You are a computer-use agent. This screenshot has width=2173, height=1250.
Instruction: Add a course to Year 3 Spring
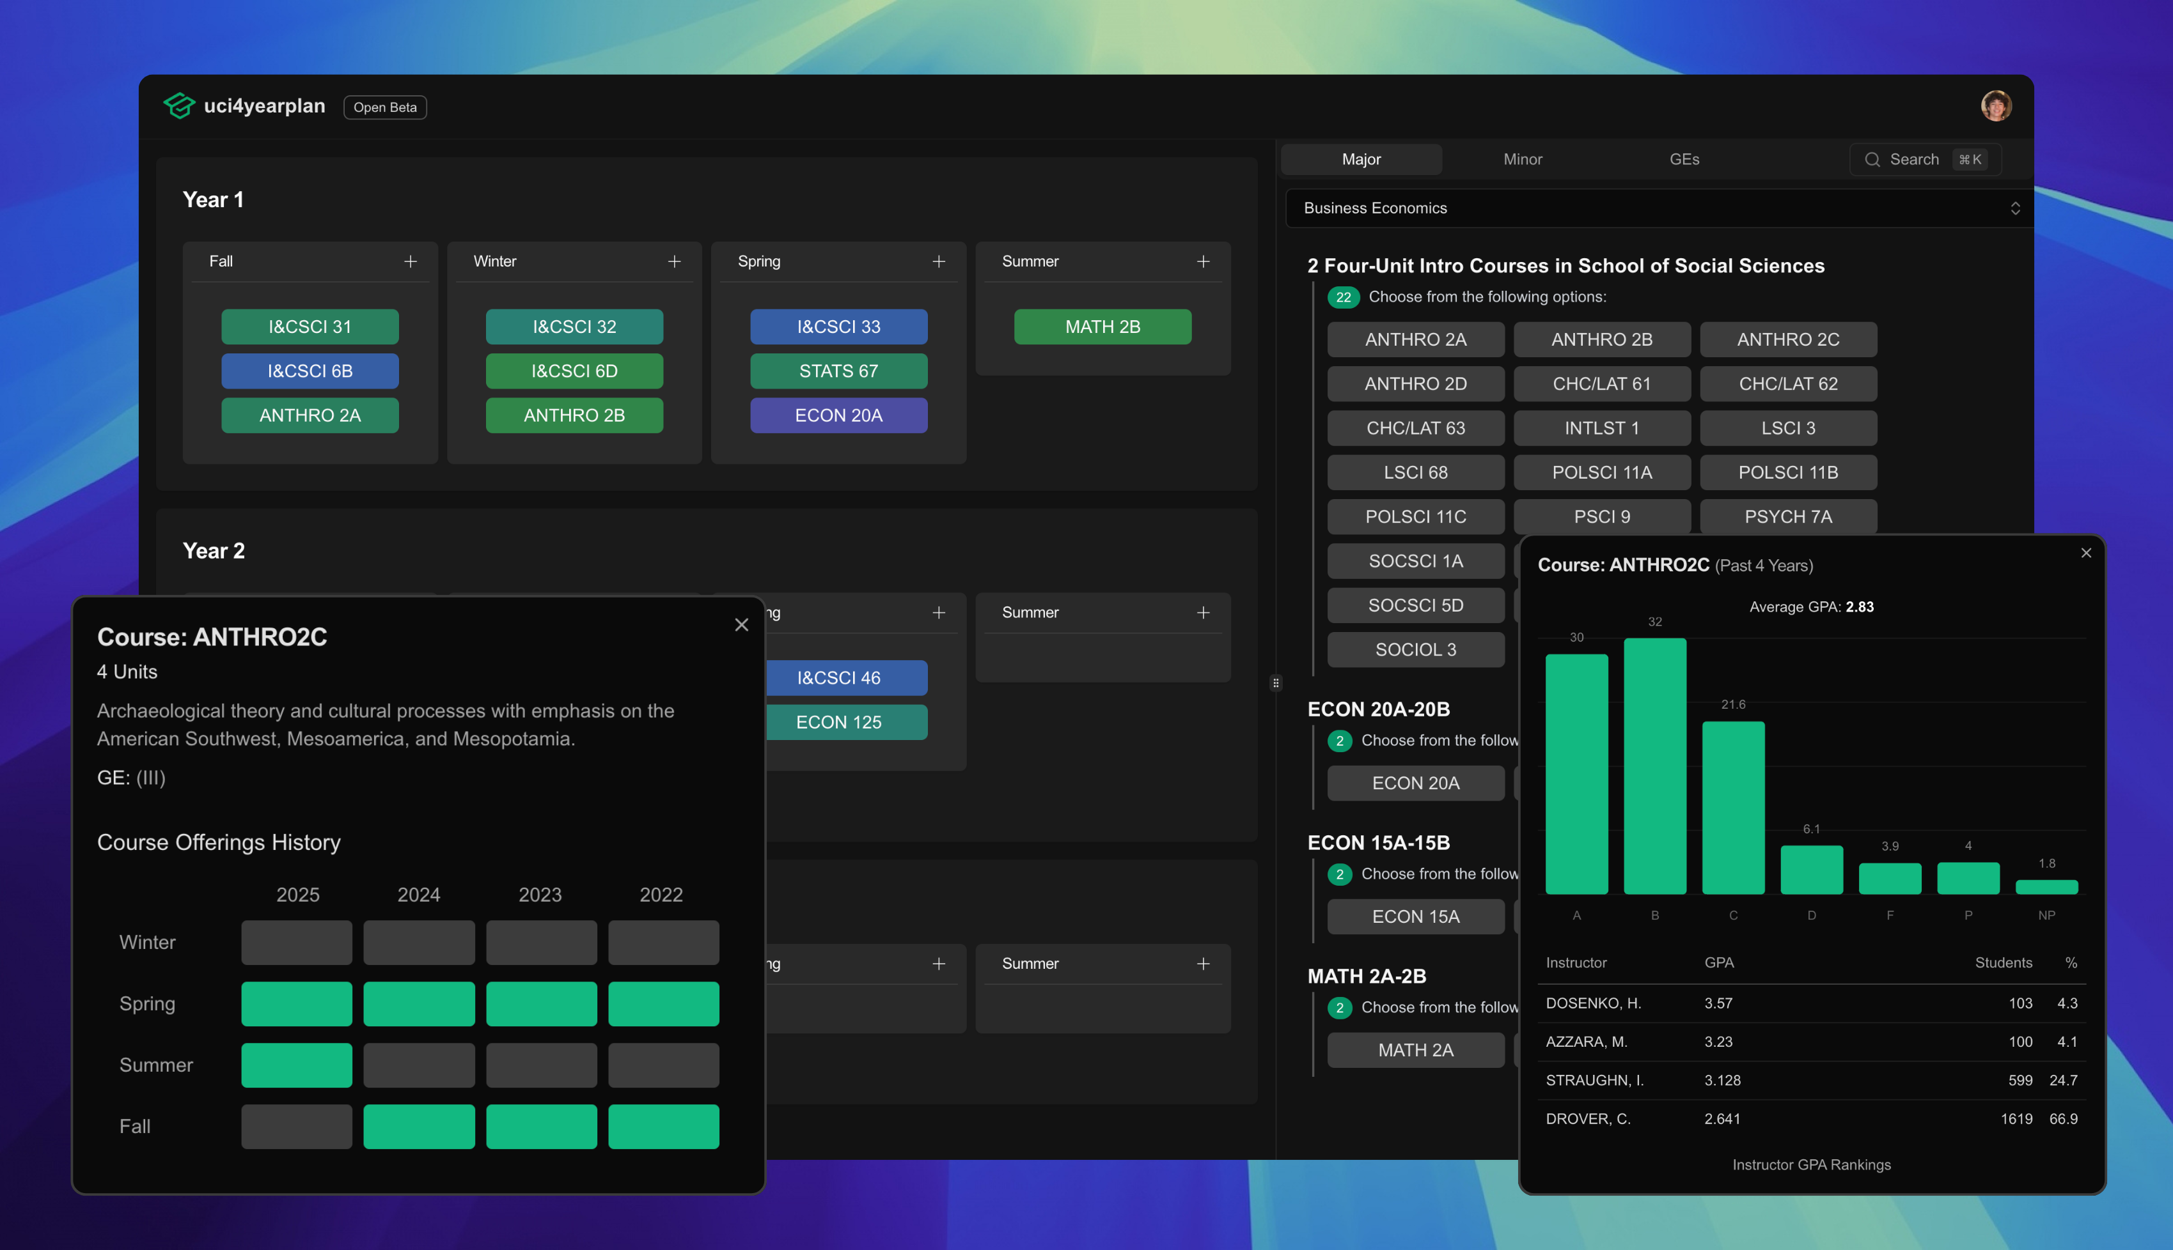[939, 963]
